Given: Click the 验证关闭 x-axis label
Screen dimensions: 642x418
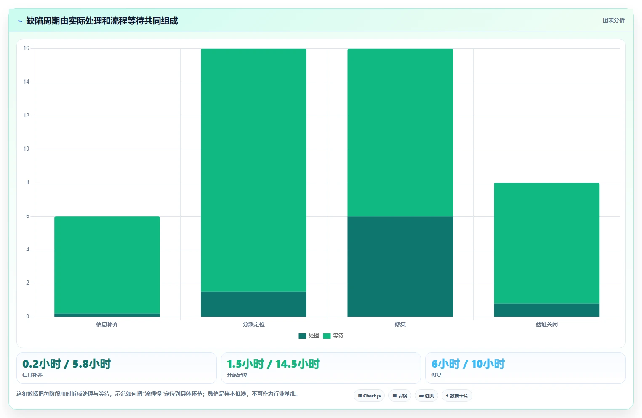Looking at the screenshot, I should 546,324.
